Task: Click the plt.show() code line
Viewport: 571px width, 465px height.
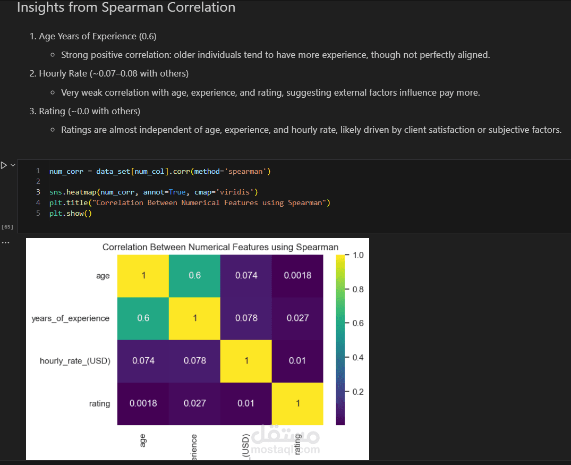Action: click(71, 213)
